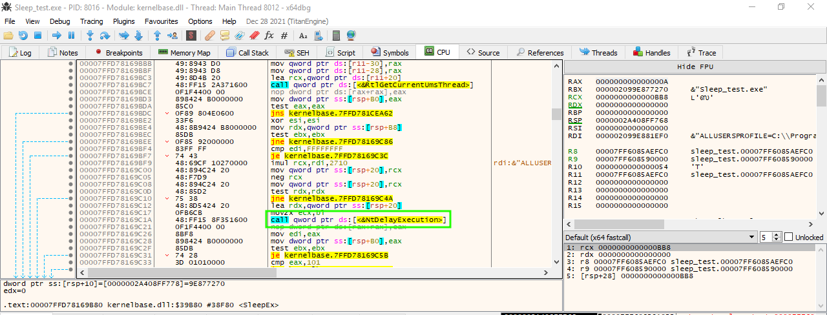Screen dimensions: 827x315
Task: Open the Variables hash icon
Action: coord(284,35)
